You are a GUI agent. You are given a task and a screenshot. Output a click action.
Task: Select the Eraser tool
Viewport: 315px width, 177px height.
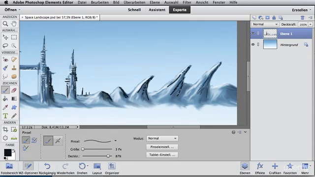click(14, 90)
